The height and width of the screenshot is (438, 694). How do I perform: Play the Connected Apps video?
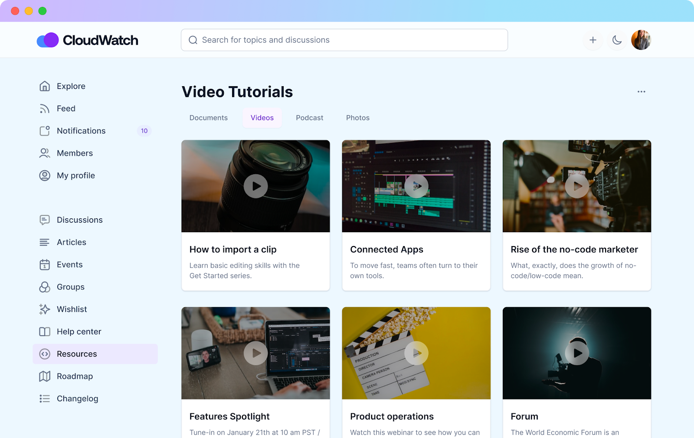pos(416,186)
